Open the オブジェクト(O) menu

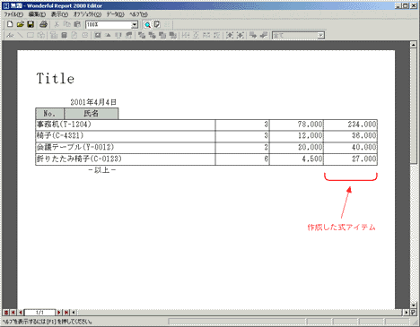pos(87,14)
